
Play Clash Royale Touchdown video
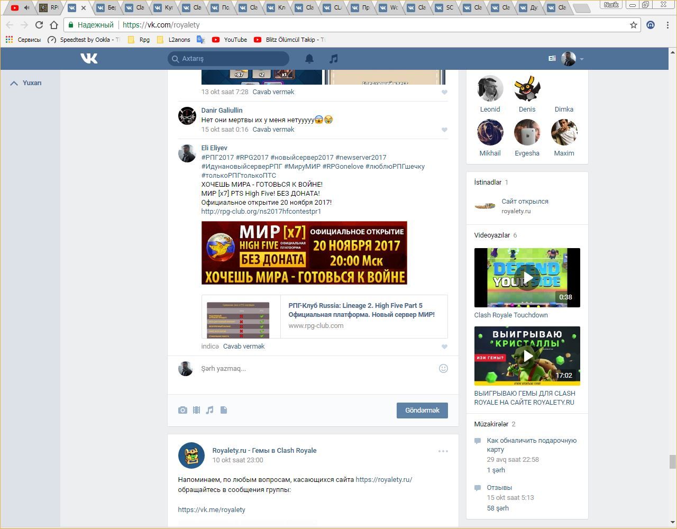(x=527, y=278)
